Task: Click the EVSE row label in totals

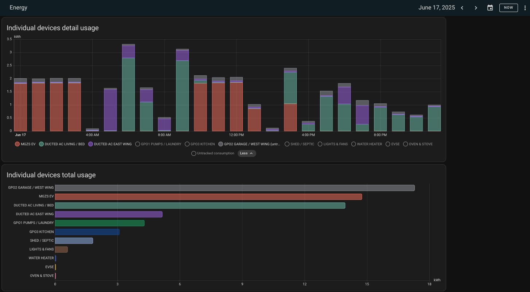Action: [x=50, y=267]
